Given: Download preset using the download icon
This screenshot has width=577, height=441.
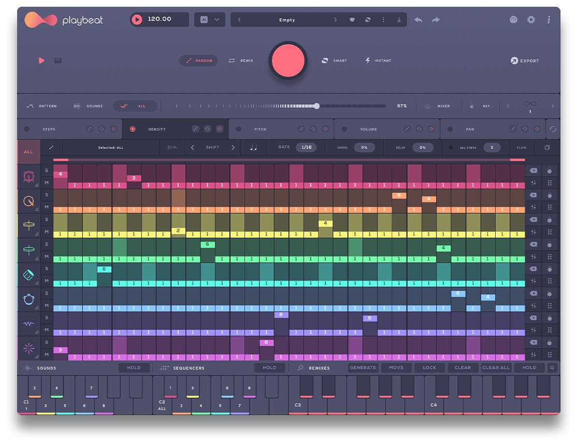Looking at the screenshot, I should click(x=399, y=20).
